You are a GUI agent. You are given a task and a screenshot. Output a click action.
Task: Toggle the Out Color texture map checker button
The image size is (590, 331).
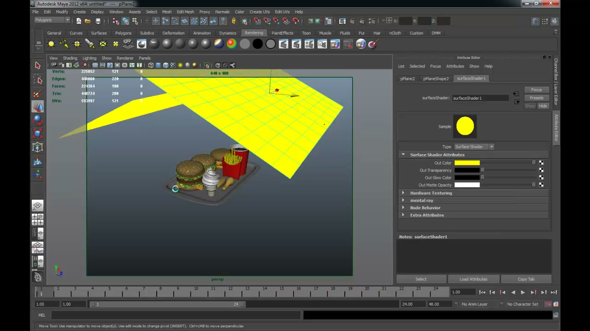(541, 163)
